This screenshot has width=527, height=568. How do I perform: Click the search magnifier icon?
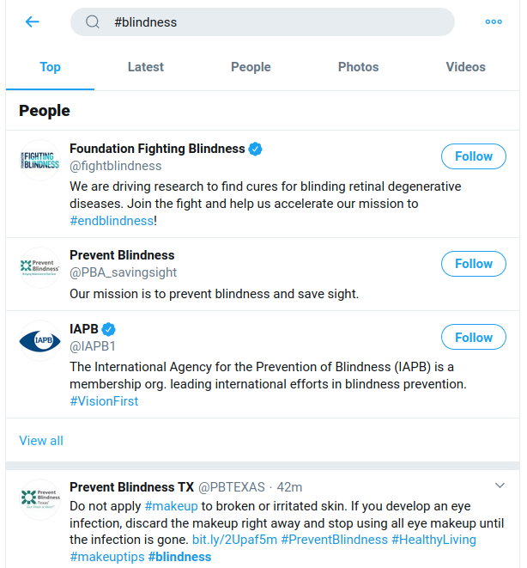click(x=92, y=21)
